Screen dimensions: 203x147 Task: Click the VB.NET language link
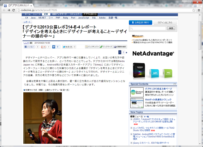[42, 18]
